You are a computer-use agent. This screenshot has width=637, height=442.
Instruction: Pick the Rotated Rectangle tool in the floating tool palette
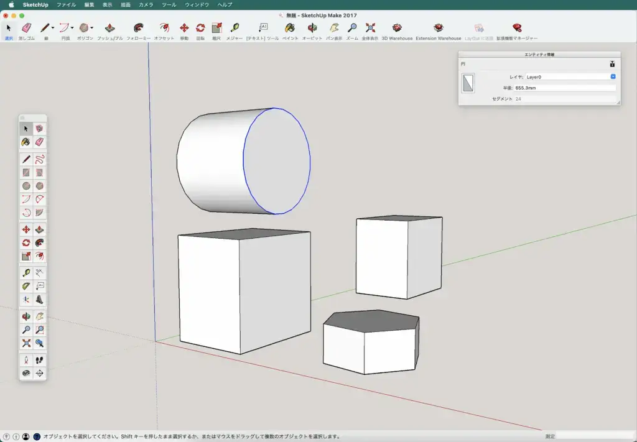tap(39, 172)
